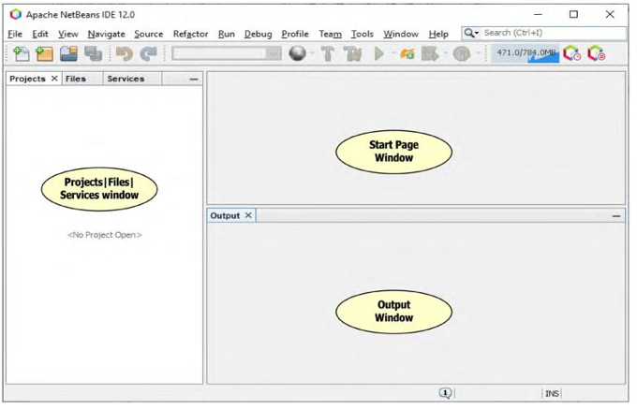Open the Source menu

(149, 34)
